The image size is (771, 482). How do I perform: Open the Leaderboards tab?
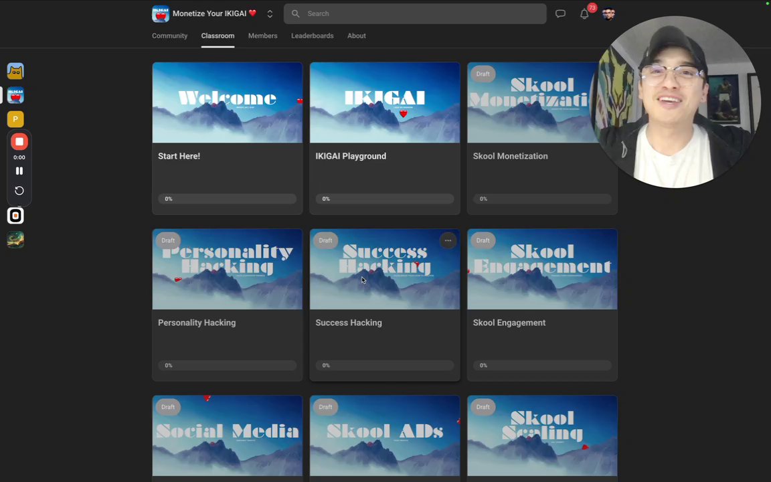313,36
